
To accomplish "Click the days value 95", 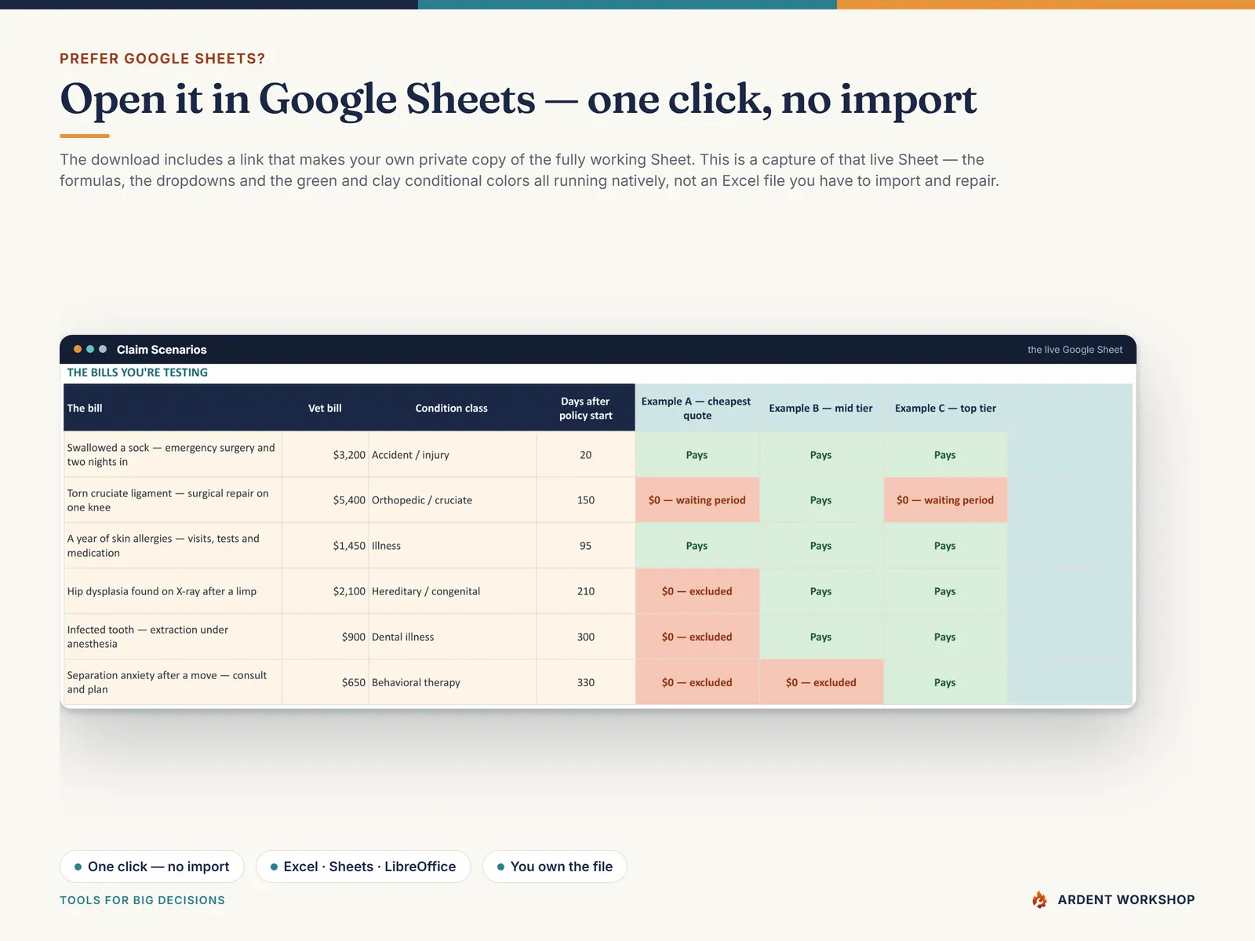I will click(586, 546).
